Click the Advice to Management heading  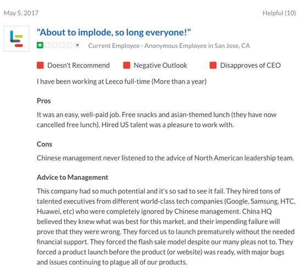click(72, 178)
